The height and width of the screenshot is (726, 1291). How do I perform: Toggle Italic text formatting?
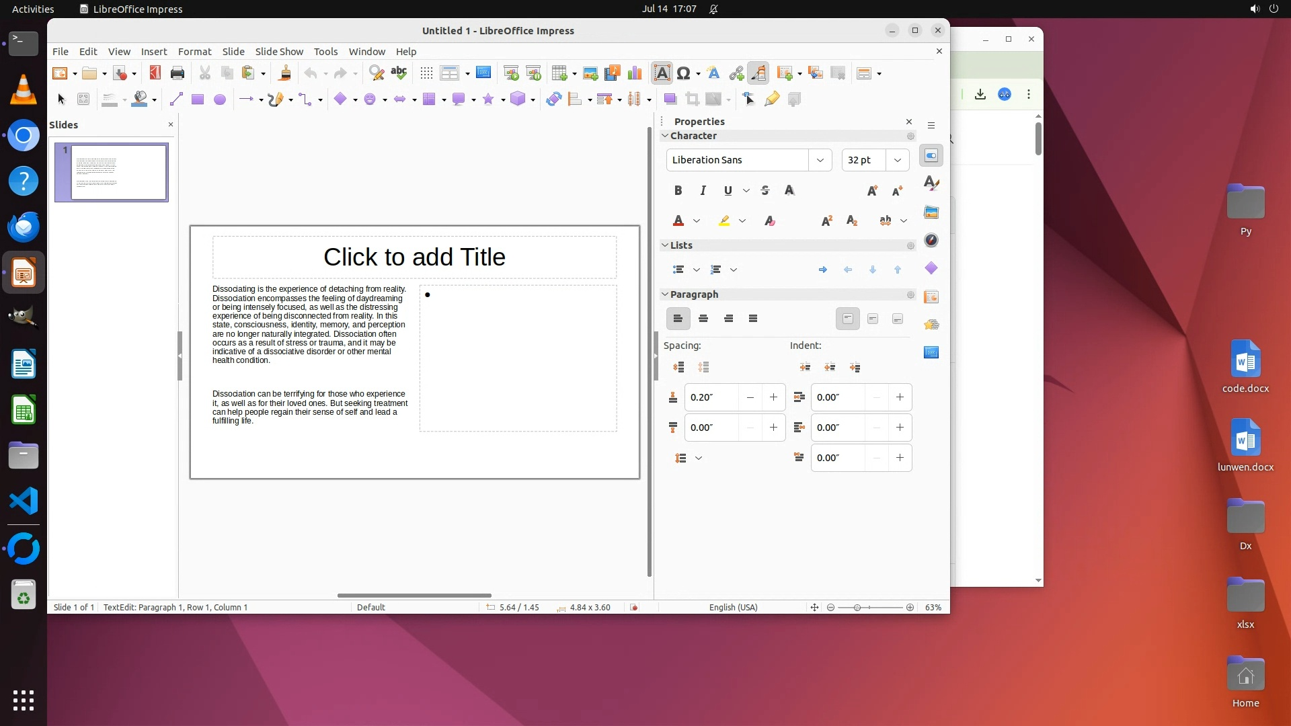point(703,191)
